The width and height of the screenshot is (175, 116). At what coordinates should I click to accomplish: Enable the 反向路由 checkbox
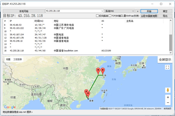[97, 16]
